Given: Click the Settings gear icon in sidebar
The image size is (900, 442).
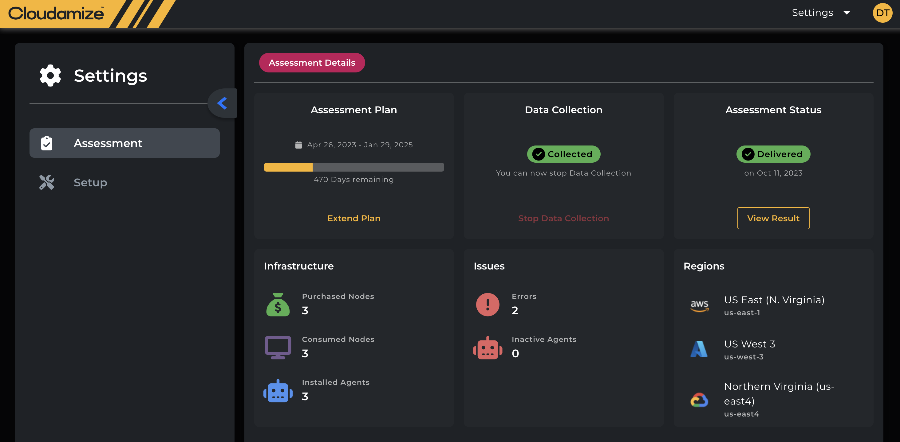Looking at the screenshot, I should [x=50, y=75].
